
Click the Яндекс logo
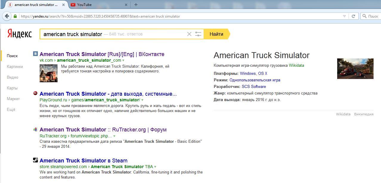pyautogui.click(x=20, y=34)
